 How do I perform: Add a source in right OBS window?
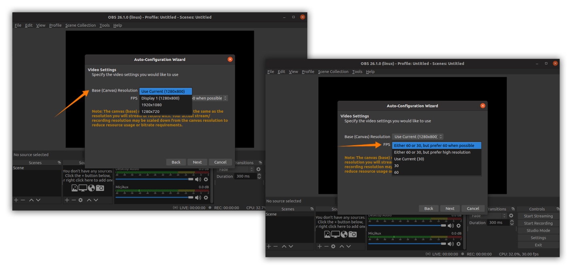pos(320,246)
